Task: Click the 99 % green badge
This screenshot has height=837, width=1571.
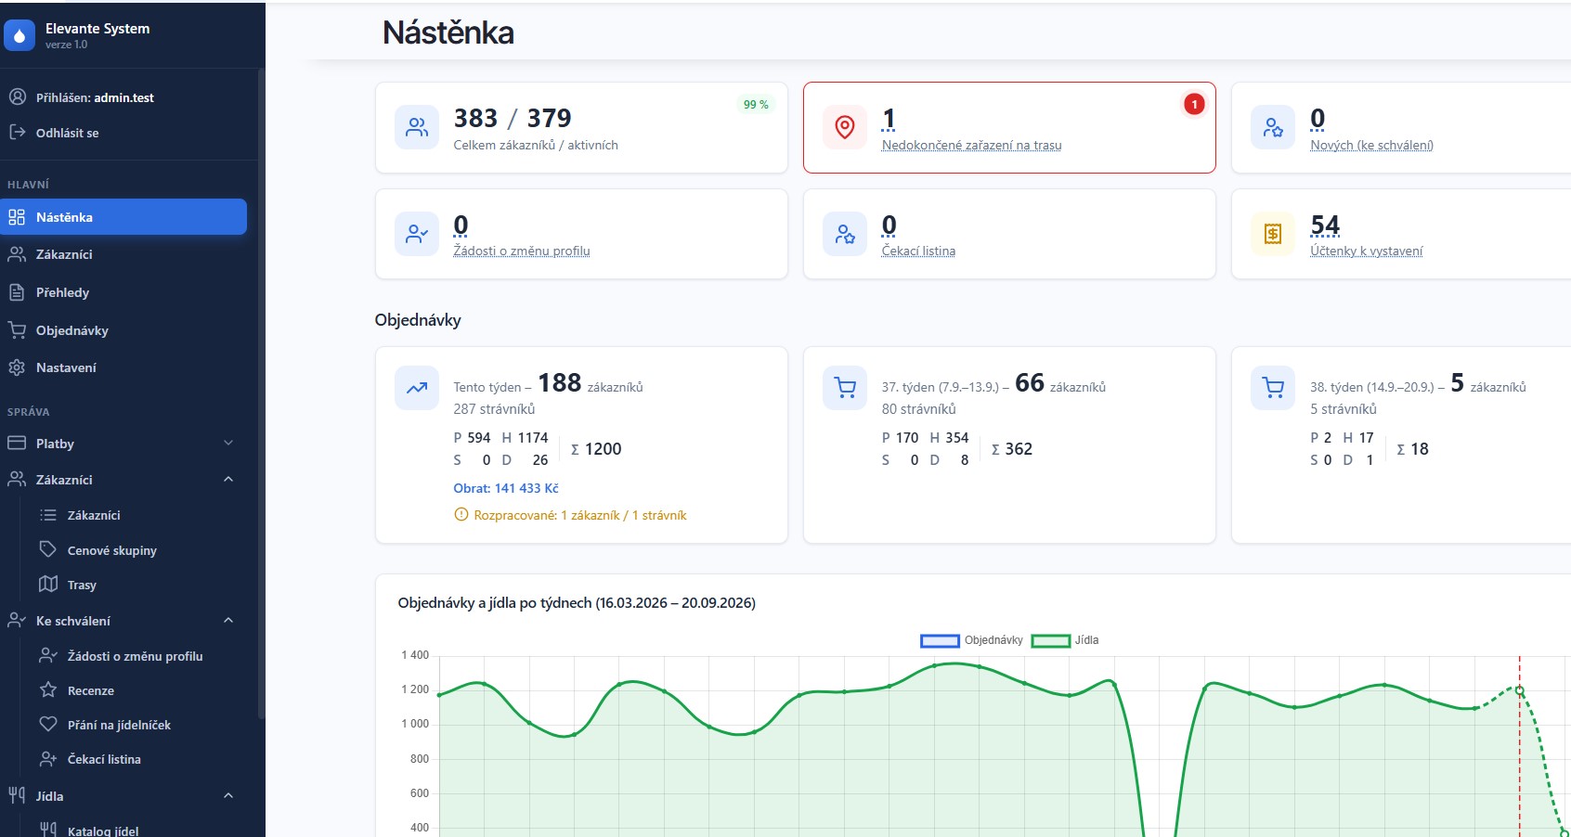Action: (756, 105)
